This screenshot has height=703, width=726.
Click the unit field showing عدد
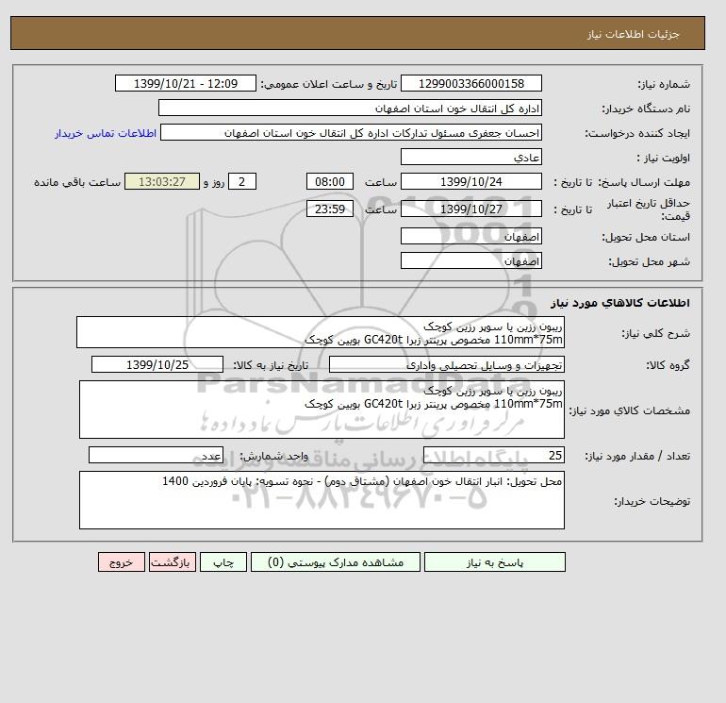(x=156, y=455)
